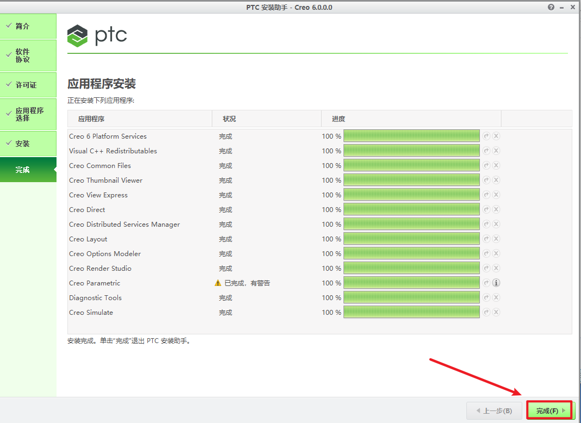Click the info icon for Creo Parametric
Viewport: 581px width, 423px height.
(496, 283)
